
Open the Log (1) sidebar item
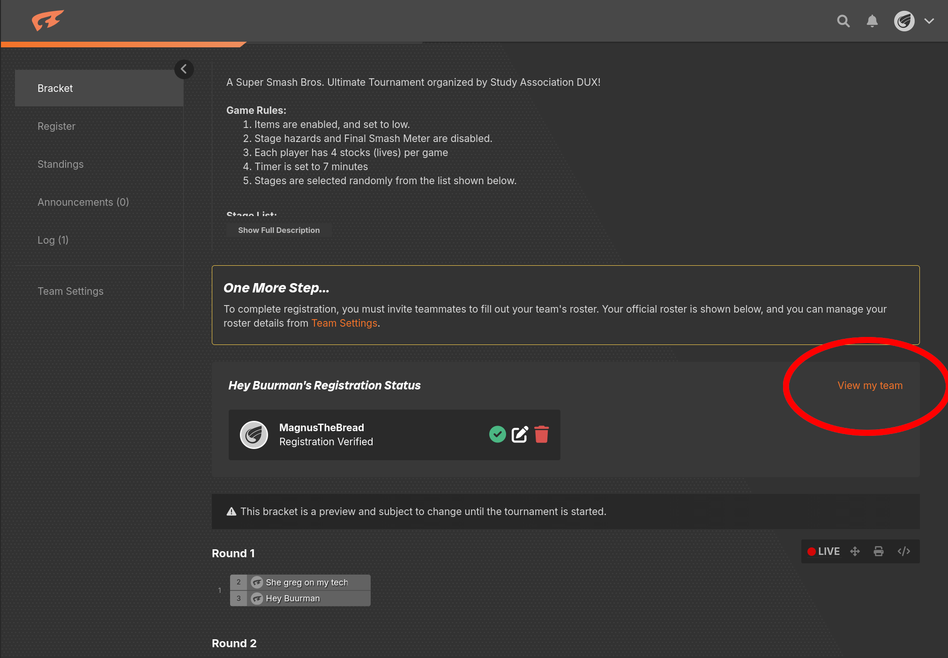(x=53, y=240)
